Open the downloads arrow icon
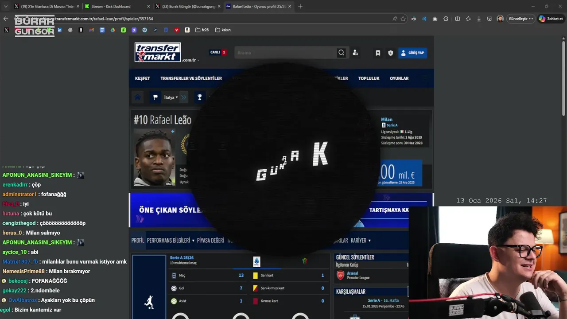This screenshot has height=319, width=567. click(479, 19)
